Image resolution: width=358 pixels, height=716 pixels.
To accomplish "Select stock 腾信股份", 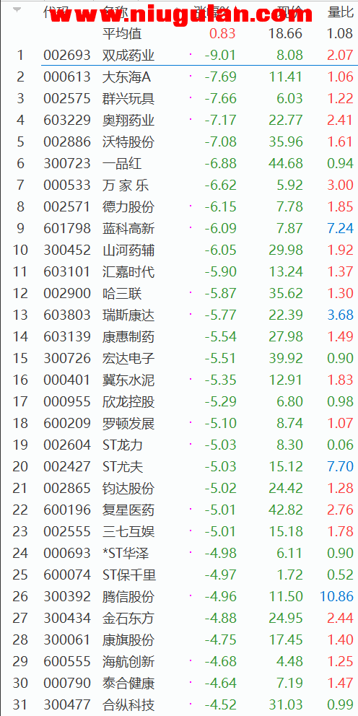I will click(x=128, y=596).
